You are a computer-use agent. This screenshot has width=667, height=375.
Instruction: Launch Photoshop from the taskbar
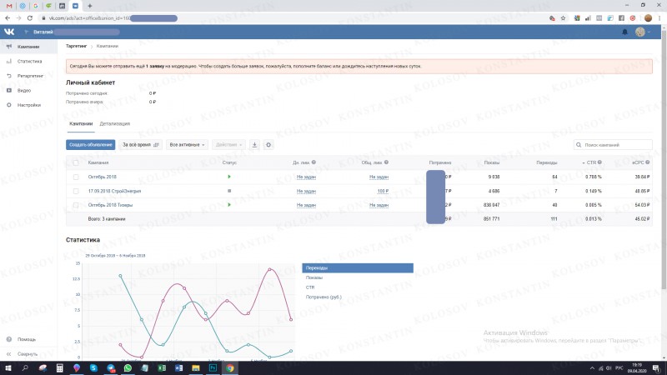point(213,368)
